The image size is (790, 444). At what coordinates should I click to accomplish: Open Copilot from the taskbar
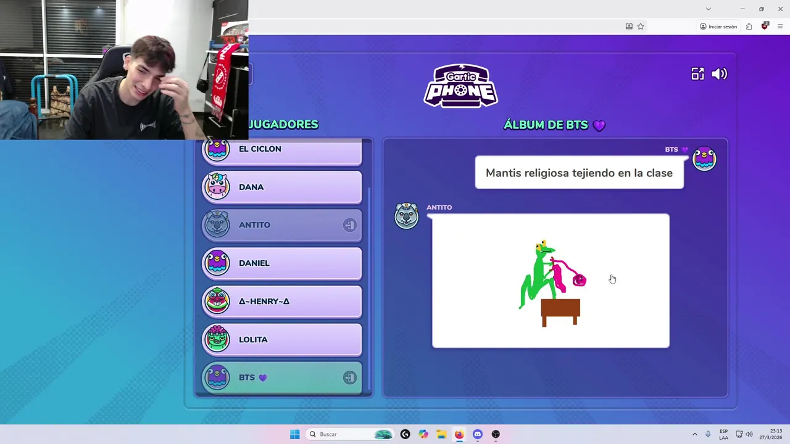click(x=423, y=434)
